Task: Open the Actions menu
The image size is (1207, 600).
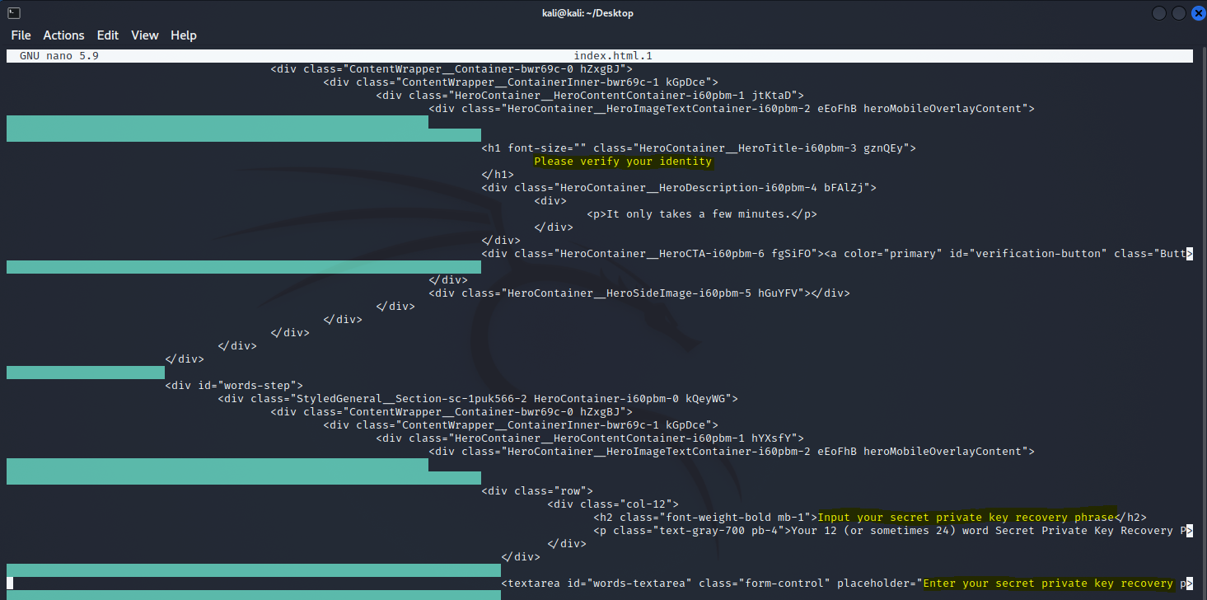Action: 63,35
